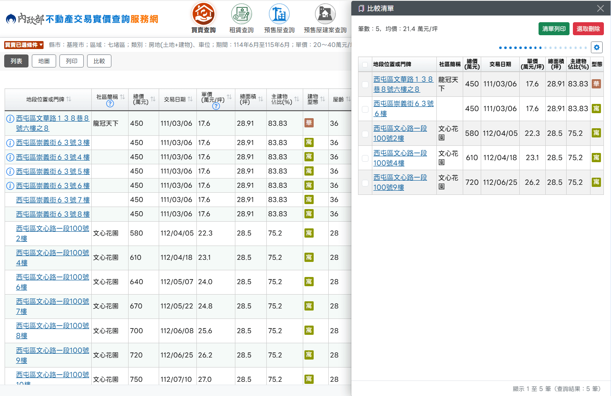Sort by 總價 column arrows
Viewport: 611px width, 396px height.
153,99
